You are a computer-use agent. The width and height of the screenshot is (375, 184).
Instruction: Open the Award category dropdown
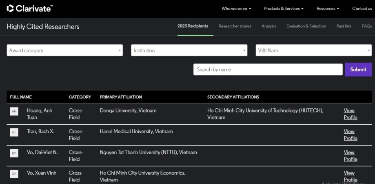pos(65,50)
